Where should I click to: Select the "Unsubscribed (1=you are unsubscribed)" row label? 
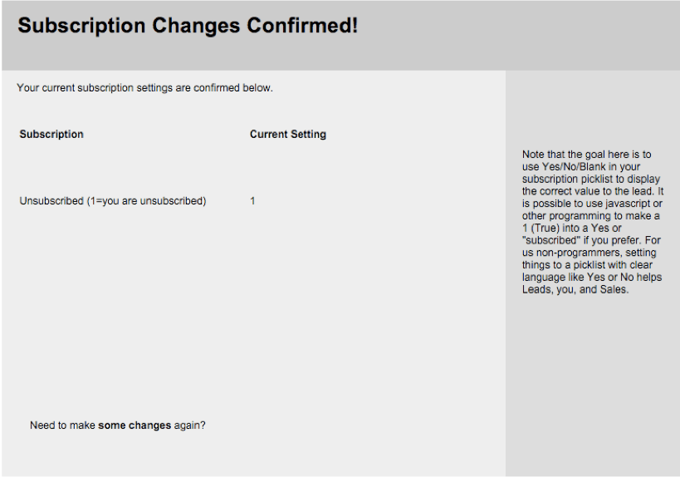click(113, 201)
